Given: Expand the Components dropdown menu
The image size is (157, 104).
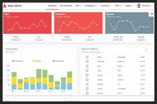Looking at the screenshot, I should [x=91, y=6].
